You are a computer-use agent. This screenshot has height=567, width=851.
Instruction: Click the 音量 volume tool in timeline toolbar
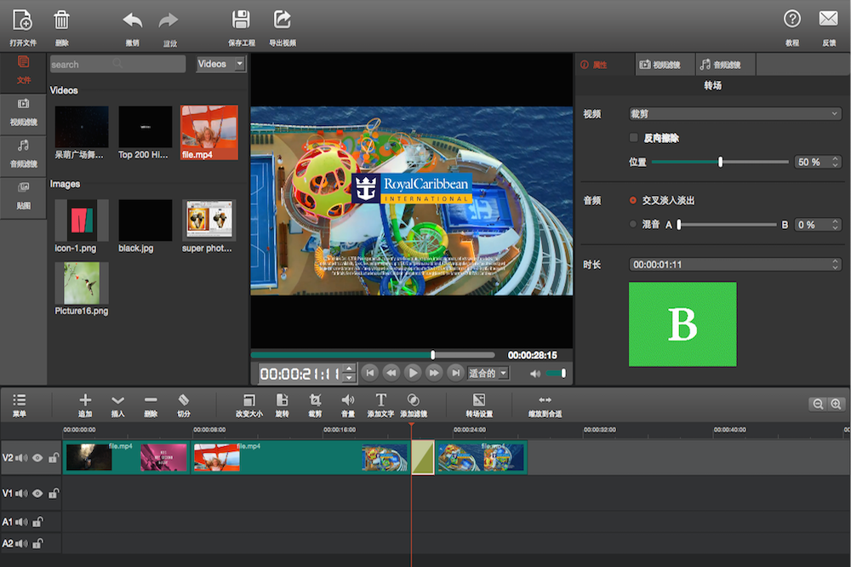point(348,400)
